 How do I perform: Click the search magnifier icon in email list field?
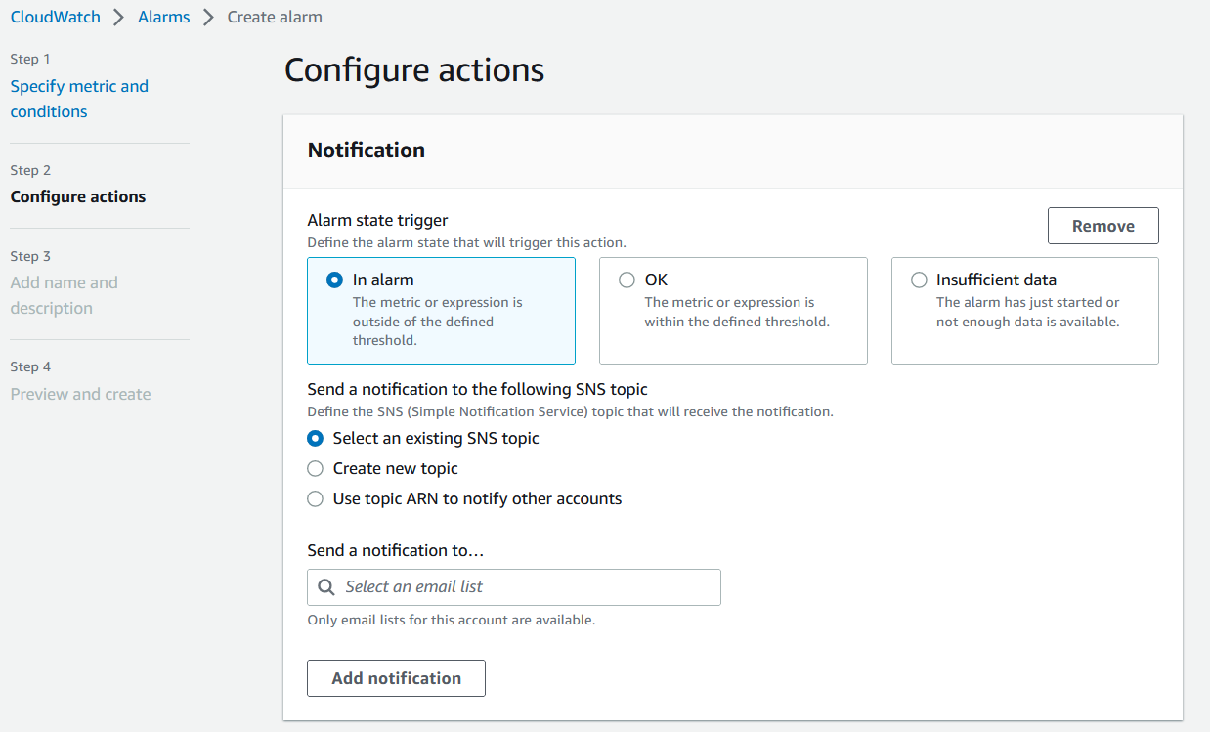pyautogui.click(x=326, y=586)
